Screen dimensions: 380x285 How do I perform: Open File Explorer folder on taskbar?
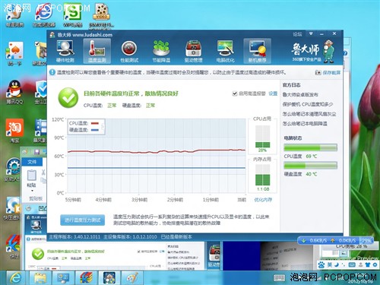[x=40, y=278]
